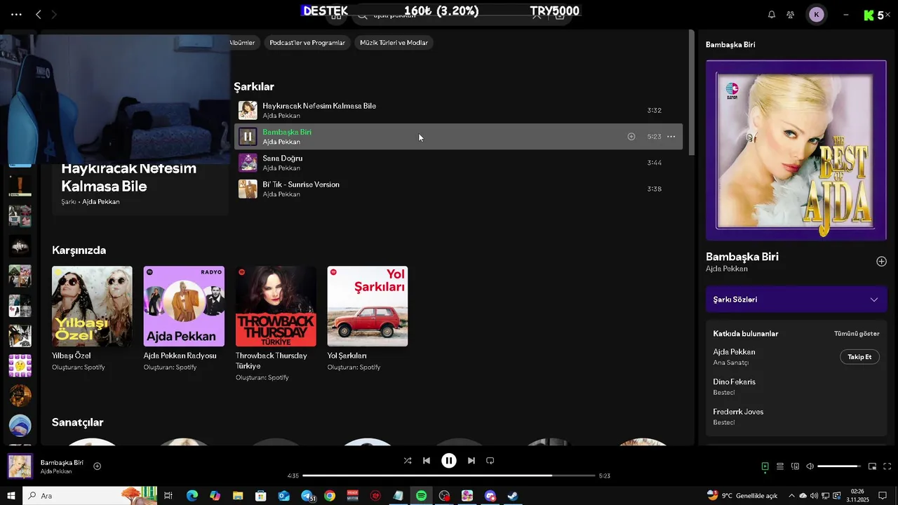Screen dimensions: 898x505
Task: Mute the volume speaker icon
Action: (810, 466)
